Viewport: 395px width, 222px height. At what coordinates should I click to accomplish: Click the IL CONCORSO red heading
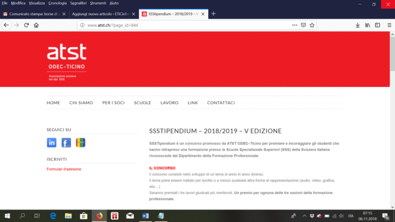(163, 168)
